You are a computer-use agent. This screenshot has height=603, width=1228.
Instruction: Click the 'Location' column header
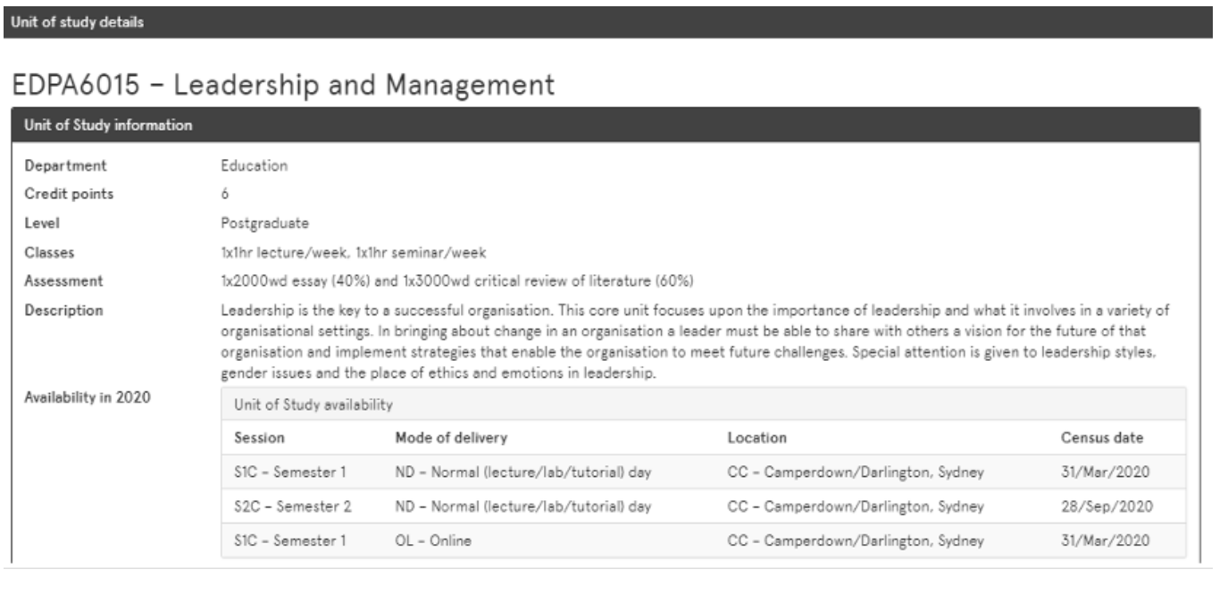pos(756,439)
